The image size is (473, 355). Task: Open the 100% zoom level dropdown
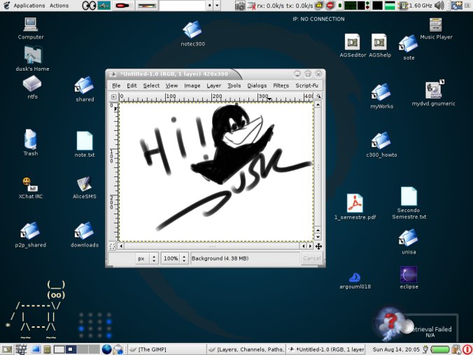(175, 258)
